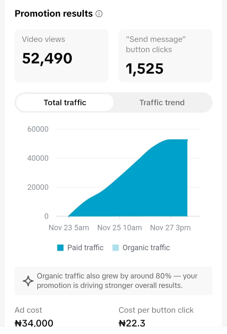Select the Nov 23 5am axis label
227x334 pixels.
(69, 228)
